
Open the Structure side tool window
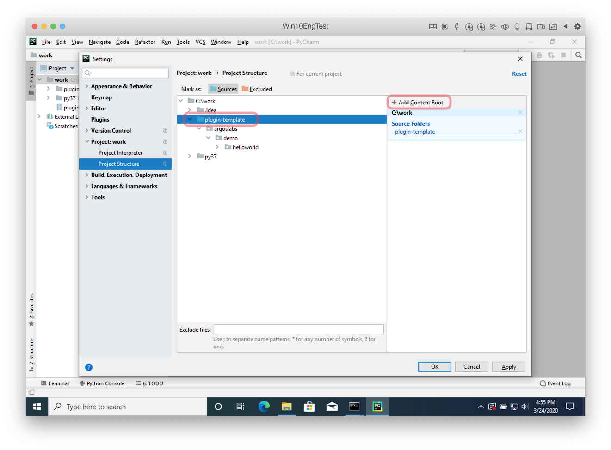[x=31, y=355]
